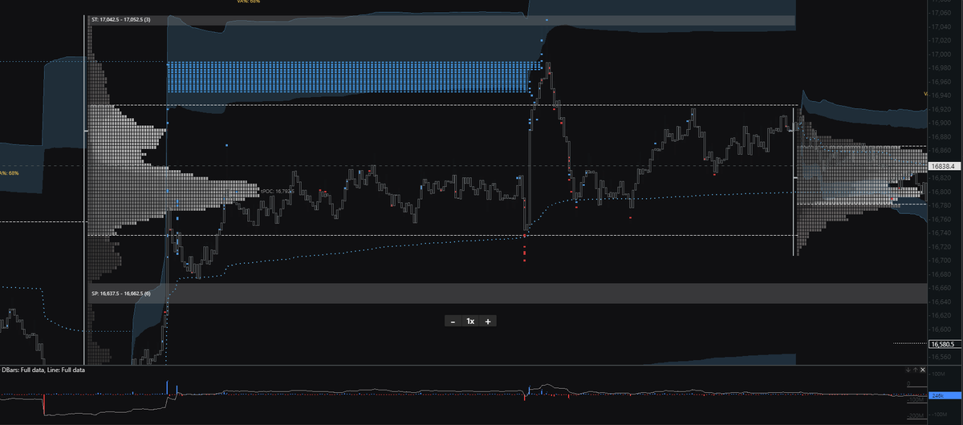Click the SP: 16,637.5 - 16,662.5 zone label
The width and height of the screenshot is (963, 425).
(121, 293)
